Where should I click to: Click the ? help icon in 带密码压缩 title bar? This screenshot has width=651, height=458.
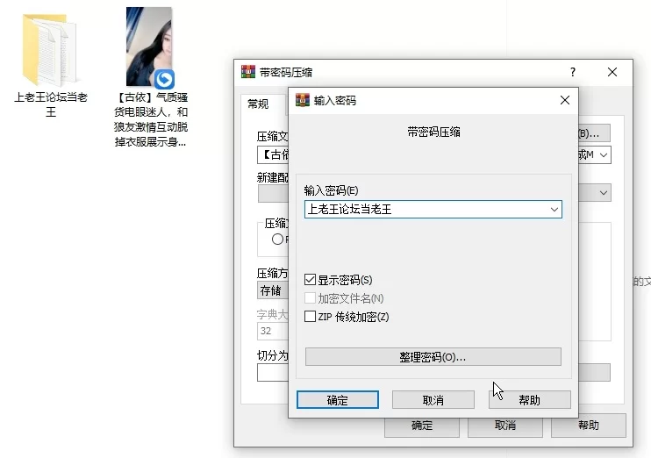[573, 72]
